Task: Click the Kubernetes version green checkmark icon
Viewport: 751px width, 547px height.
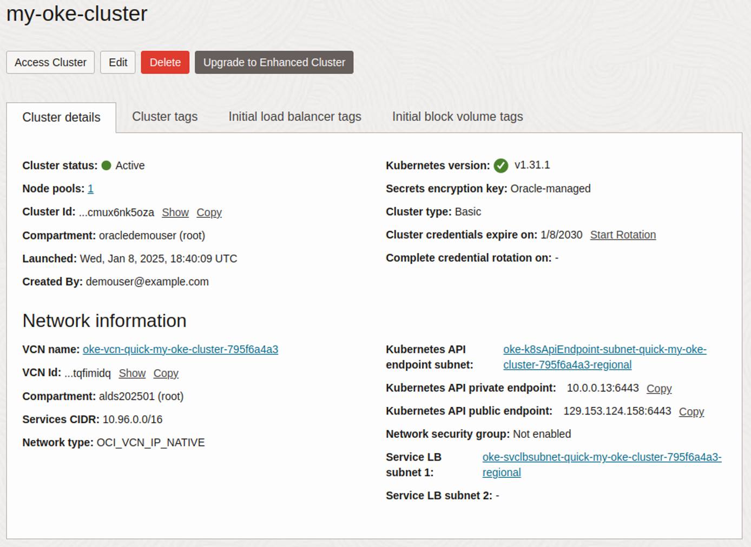Action: 502,165
